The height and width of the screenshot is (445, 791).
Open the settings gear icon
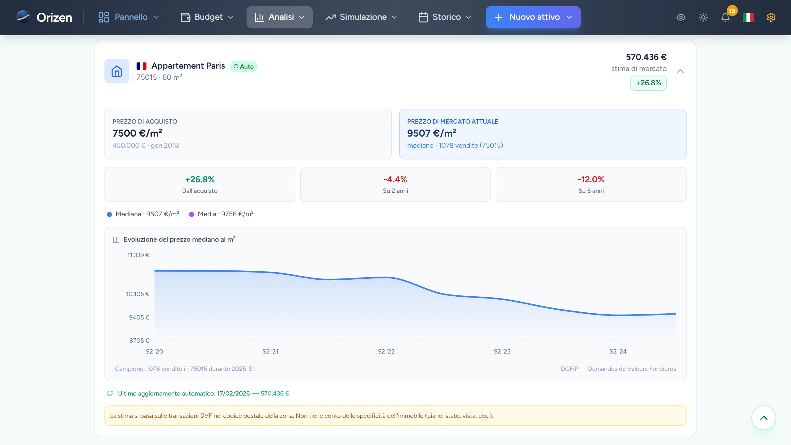point(771,17)
